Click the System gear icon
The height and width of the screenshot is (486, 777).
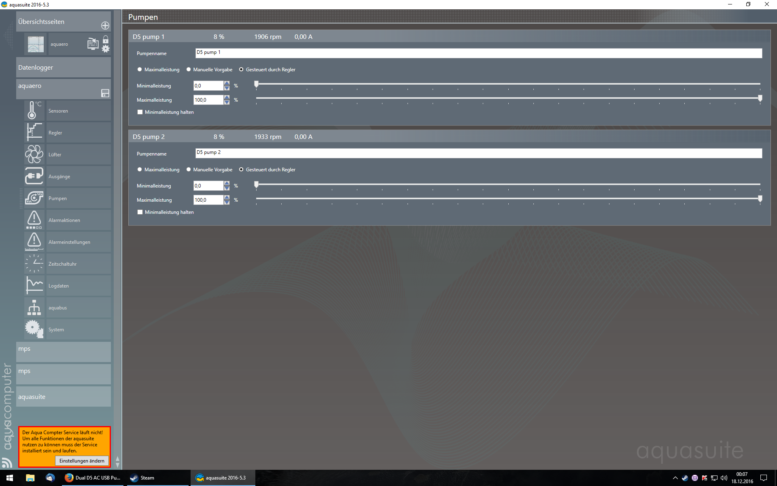tap(34, 329)
